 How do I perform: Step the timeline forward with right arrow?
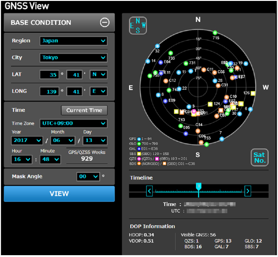click(x=248, y=191)
